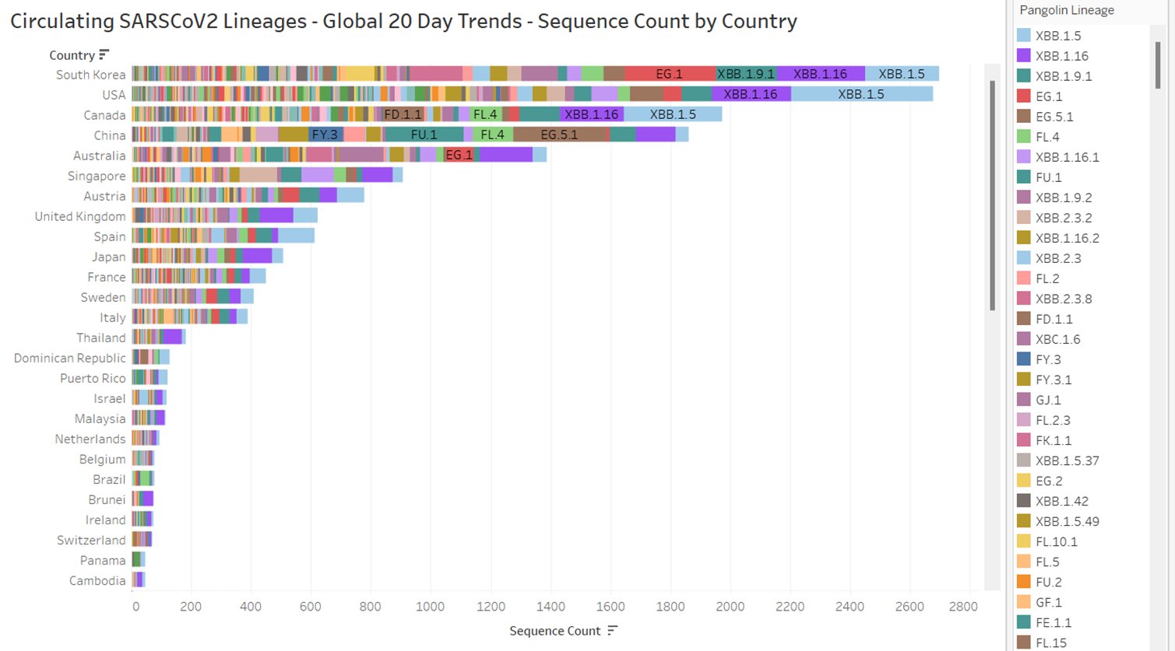Select the FL.4 legend color swatch
The height and width of the screenshot is (651, 1175).
[x=1025, y=136]
